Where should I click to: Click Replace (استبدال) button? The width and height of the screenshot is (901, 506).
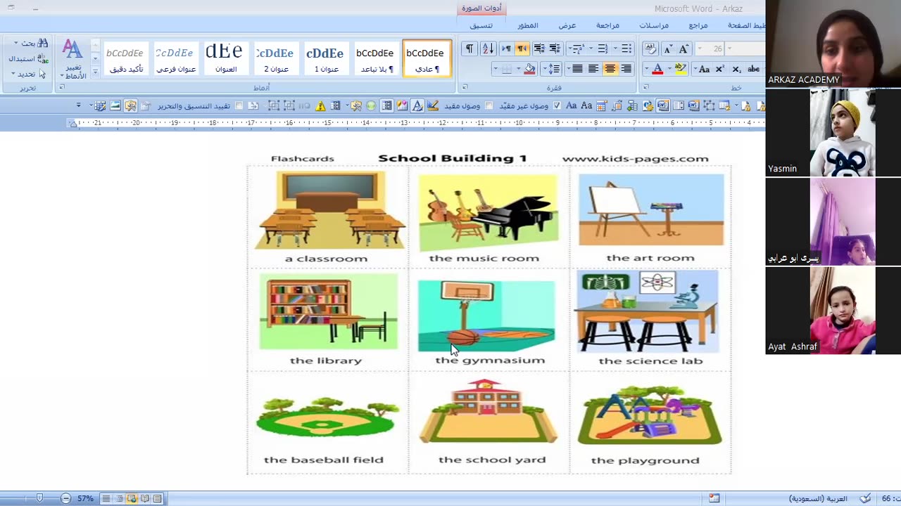click(28, 58)
